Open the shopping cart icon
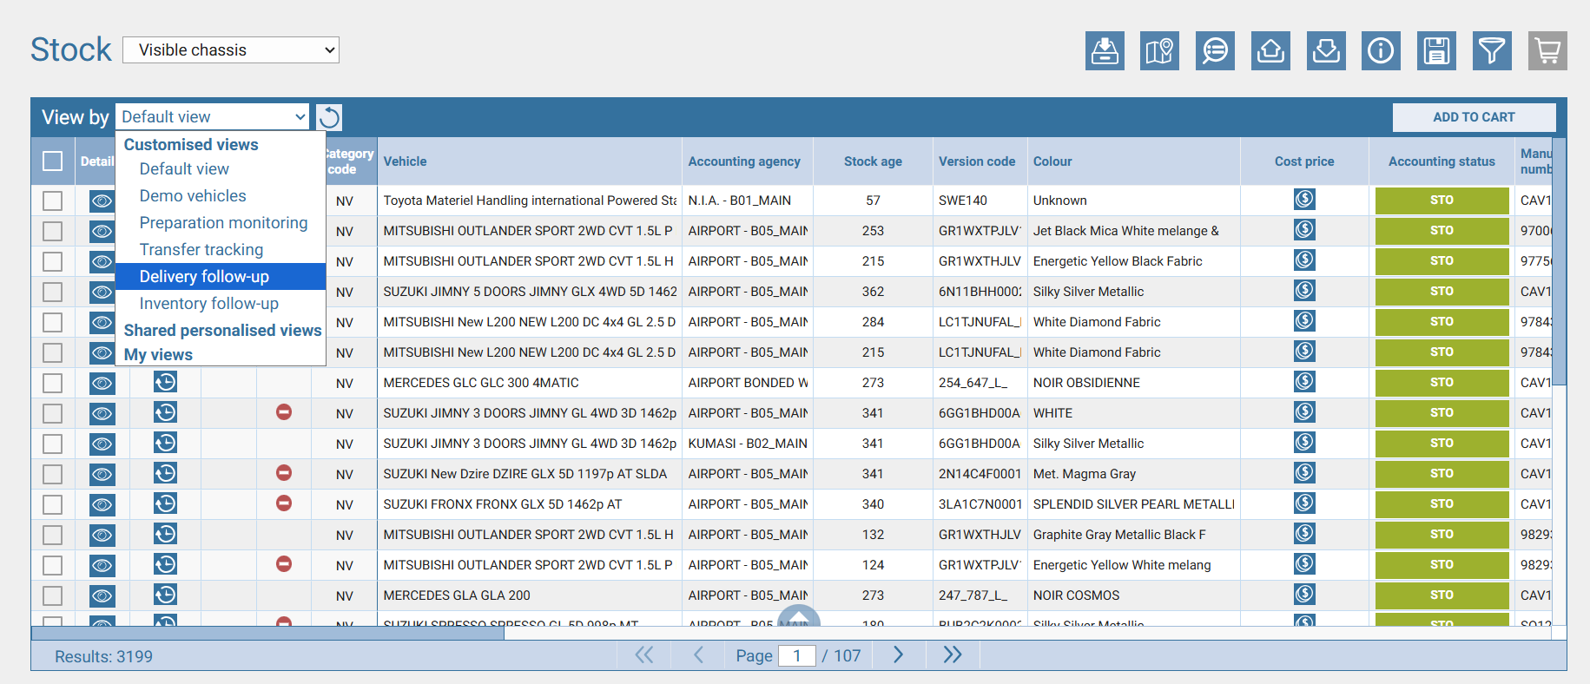The height and width of the screenshot is (684, 1590). coord(1547,50)
